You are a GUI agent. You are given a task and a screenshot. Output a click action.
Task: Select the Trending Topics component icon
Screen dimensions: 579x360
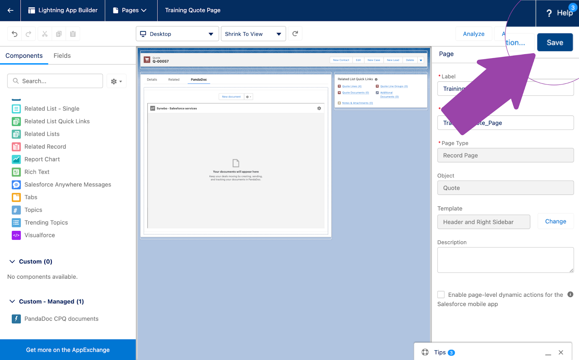click(x=16, y=222)
